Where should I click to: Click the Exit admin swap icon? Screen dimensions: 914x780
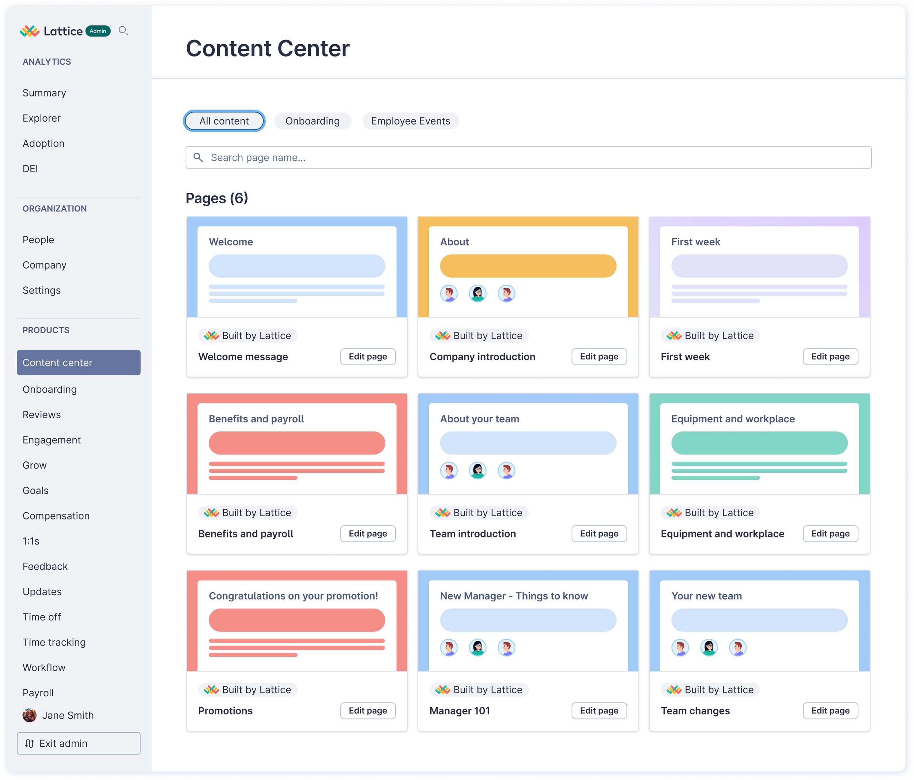click(x=30, y=743)
